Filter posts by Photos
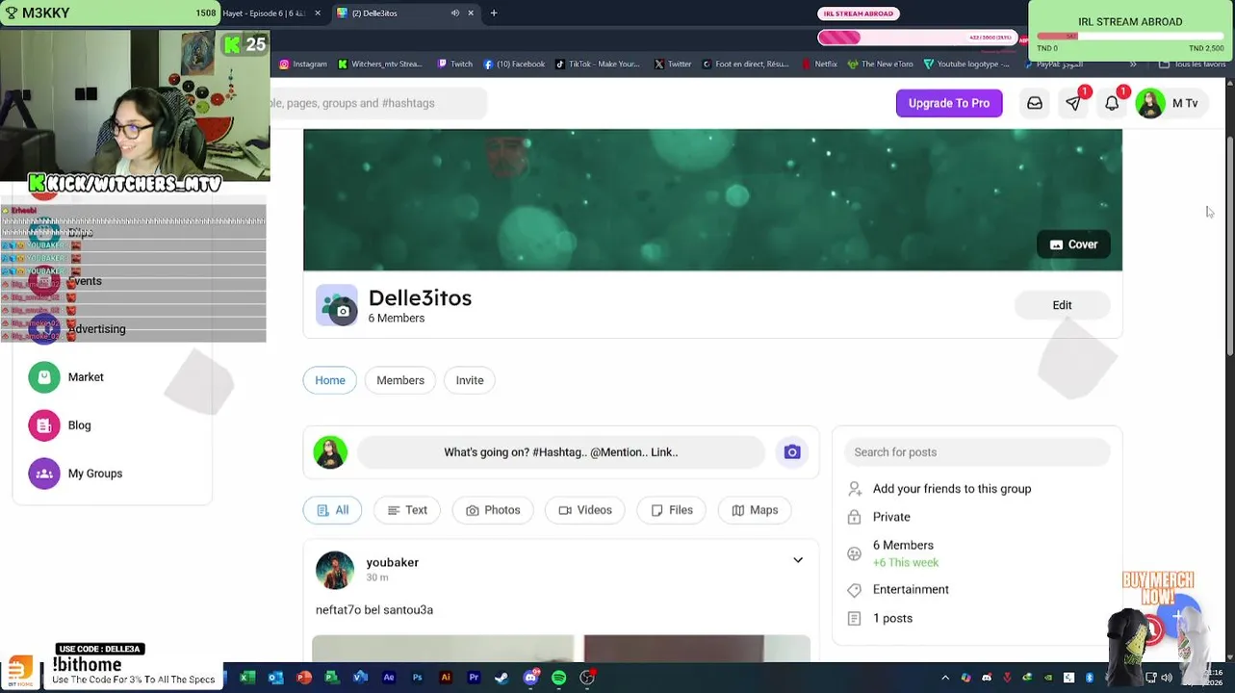Viewport: 1235px width, 693px height. [493, 510]
